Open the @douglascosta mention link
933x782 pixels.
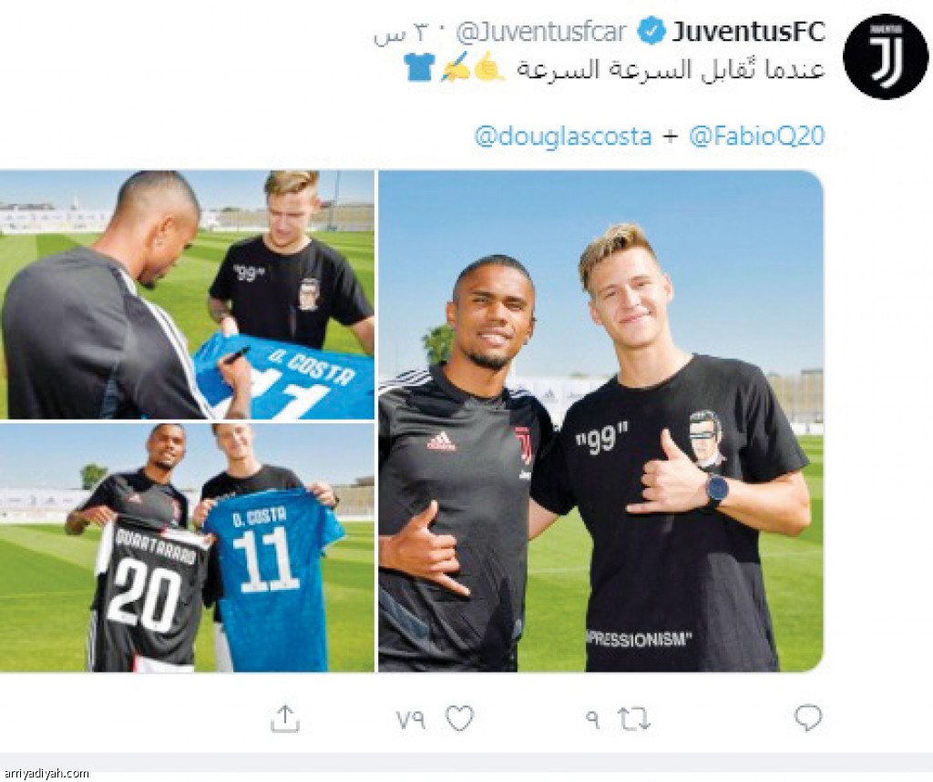coord(563,137)
